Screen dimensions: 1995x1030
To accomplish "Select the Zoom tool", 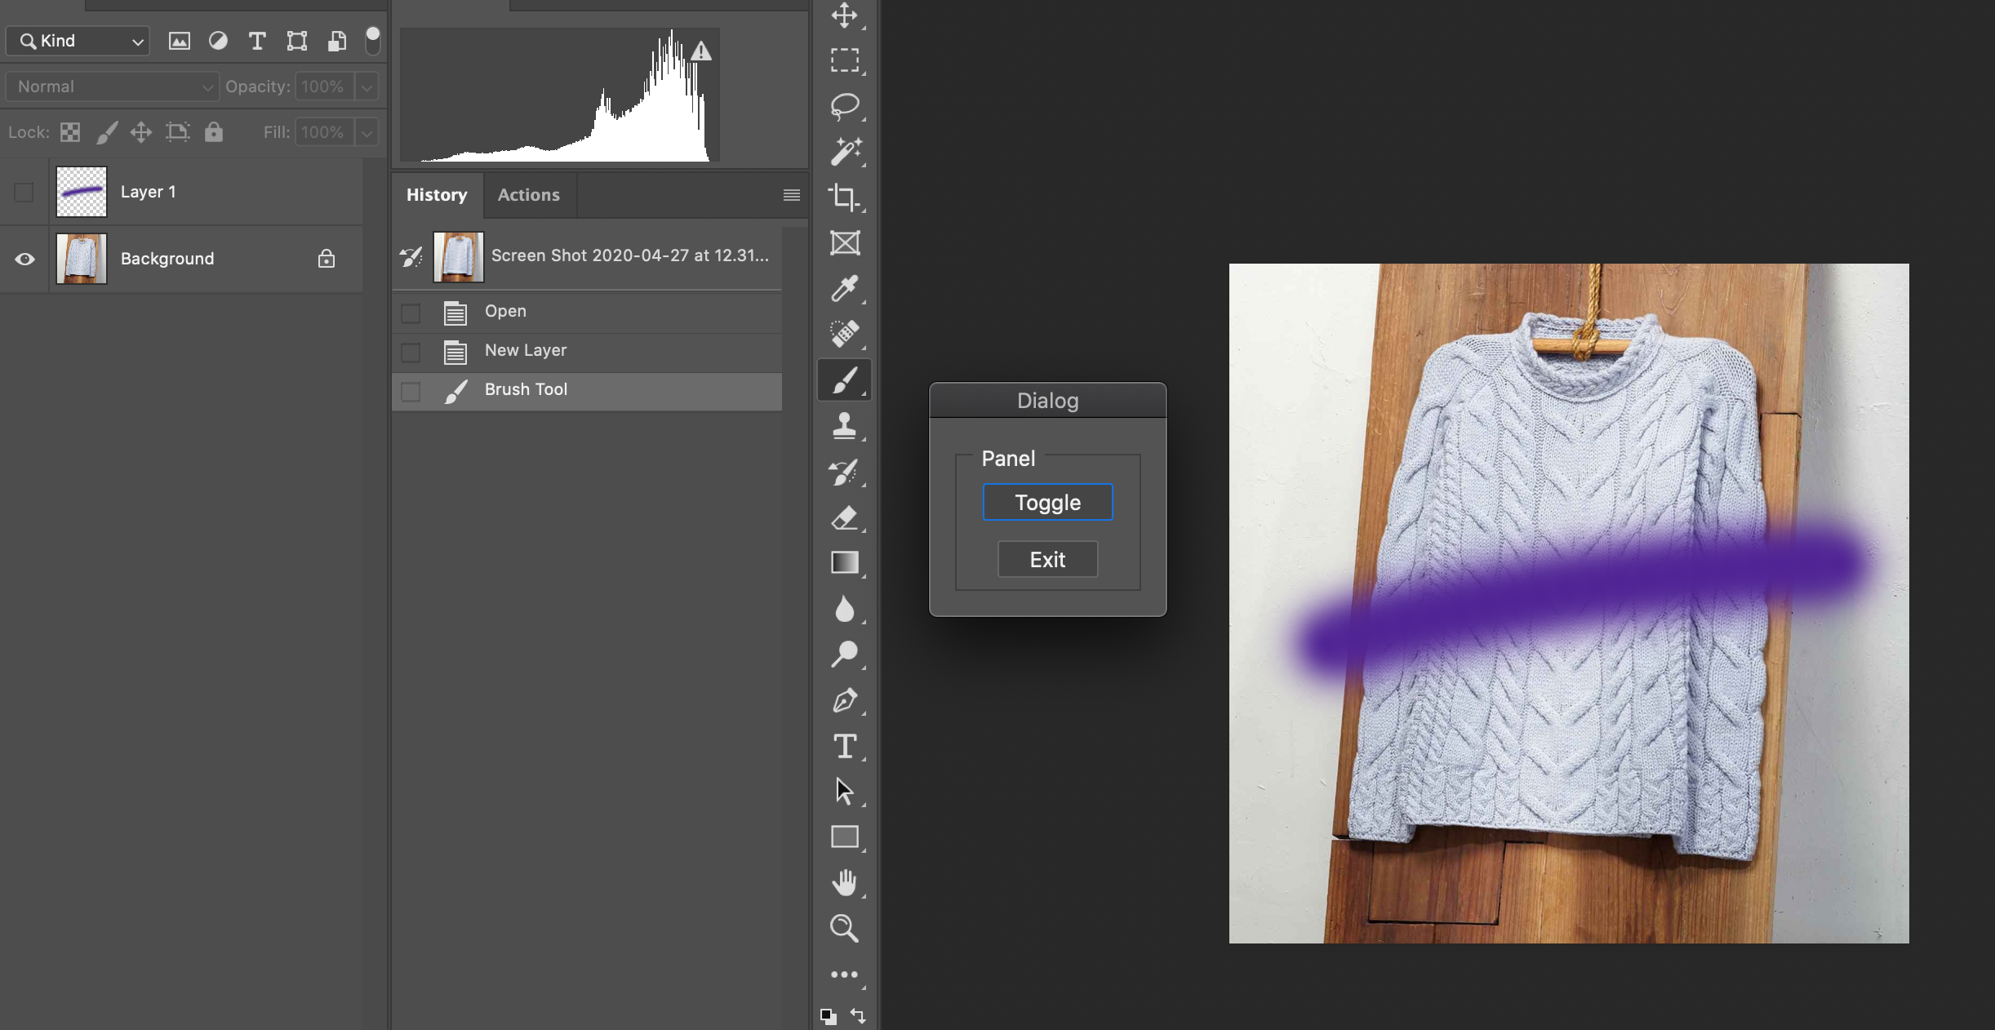I will pos(844,929).
